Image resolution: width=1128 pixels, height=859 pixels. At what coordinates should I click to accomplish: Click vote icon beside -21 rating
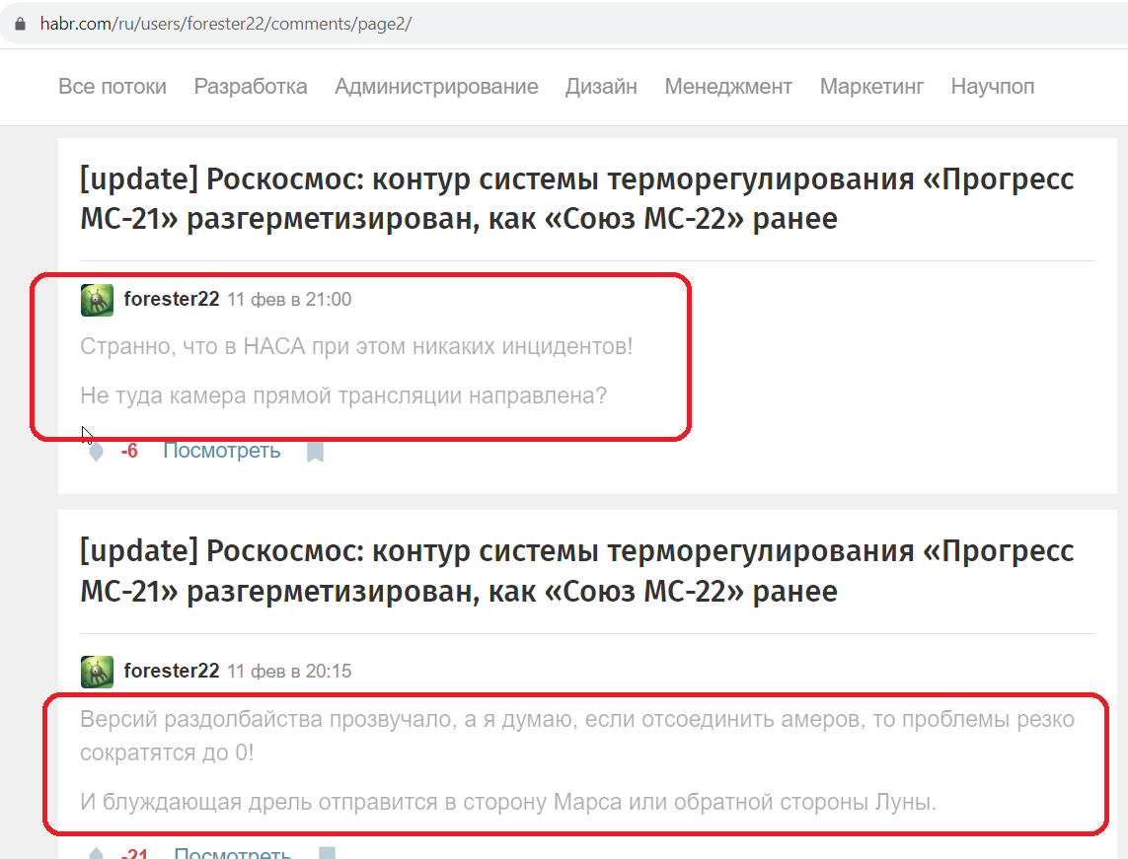point(96,853)
